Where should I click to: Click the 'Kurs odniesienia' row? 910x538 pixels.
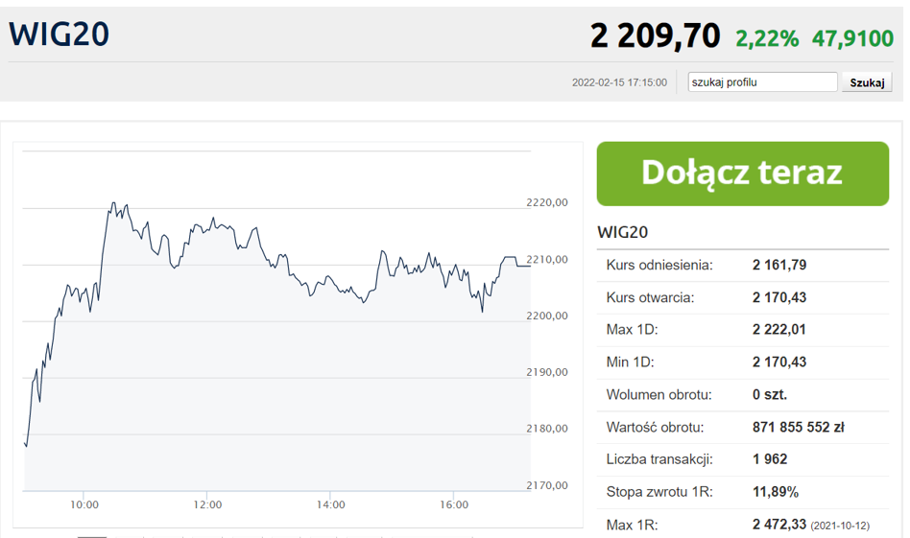(x=743, y=266)
